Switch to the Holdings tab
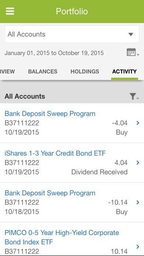Screen dimensions: 144x256 coord(85,71)
